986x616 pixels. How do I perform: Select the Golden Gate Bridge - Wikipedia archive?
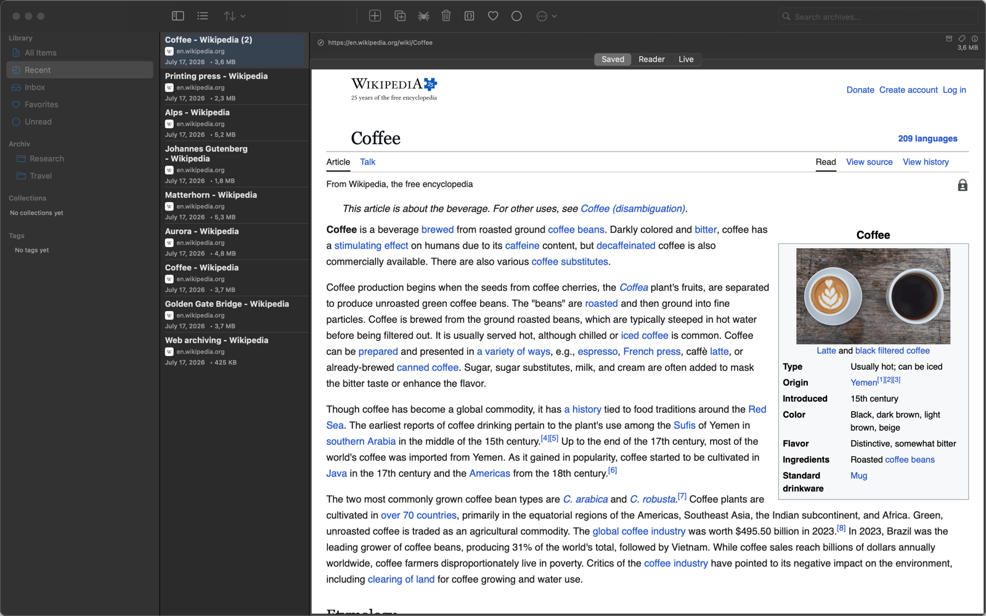(x=234, y=314)
